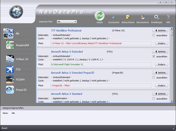Select the FS2004 sidebar icon
This screenshot has width=176, height=131.
[10, 79]
